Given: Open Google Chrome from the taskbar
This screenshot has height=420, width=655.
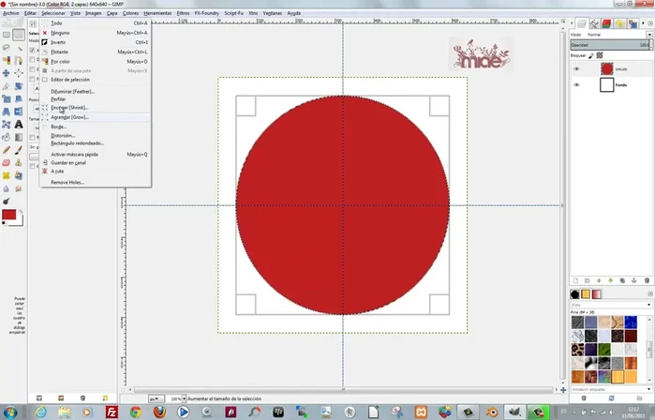Looking at the screenshot, I should click(x=136, y=411).
